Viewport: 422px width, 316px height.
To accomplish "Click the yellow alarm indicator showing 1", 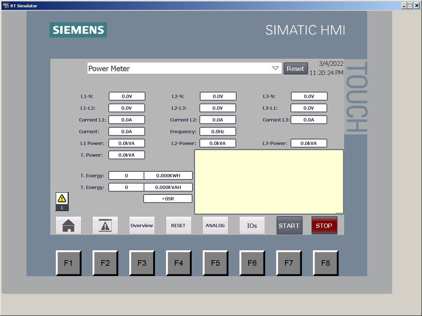I will (62, 201).
